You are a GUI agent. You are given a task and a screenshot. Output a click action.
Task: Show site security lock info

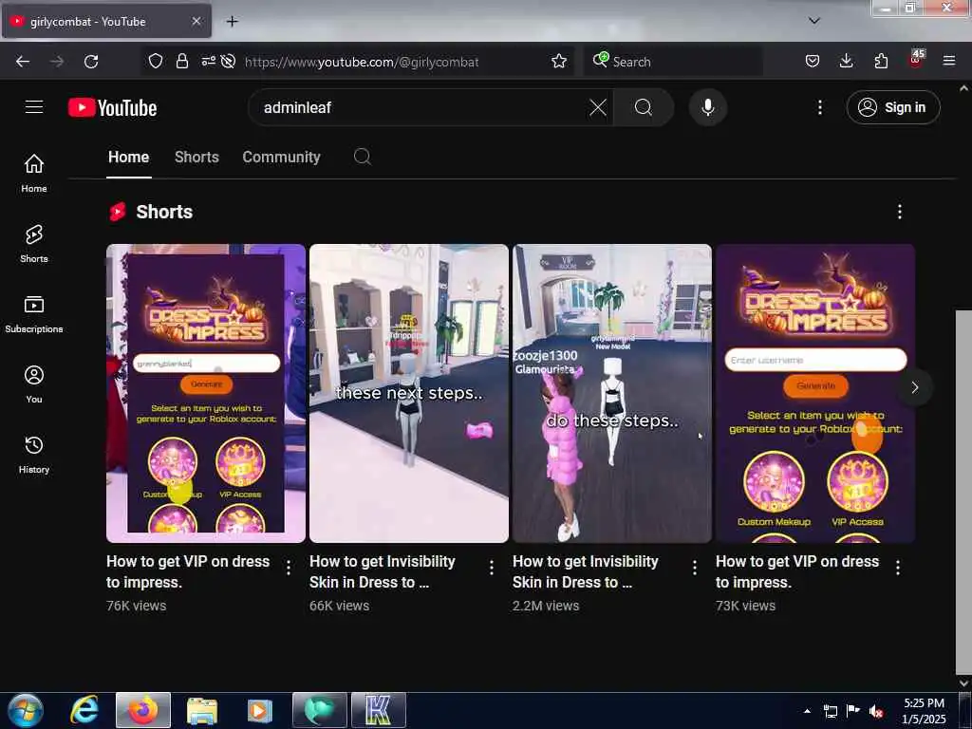pos(181,62)
